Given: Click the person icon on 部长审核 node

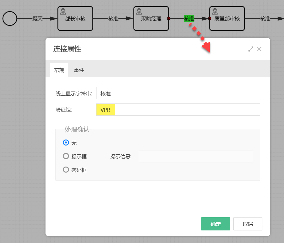Looking at the screenshot, I should 63,11.
